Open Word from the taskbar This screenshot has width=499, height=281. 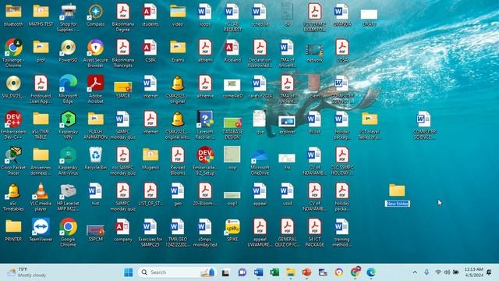(x=258, y=272)
